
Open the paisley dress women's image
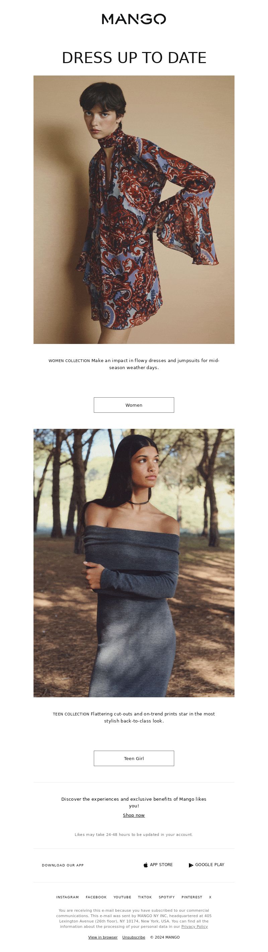coord(134,209)
